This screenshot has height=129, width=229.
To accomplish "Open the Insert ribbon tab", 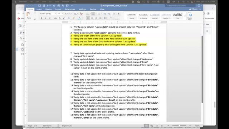I will tap(39, 9).
